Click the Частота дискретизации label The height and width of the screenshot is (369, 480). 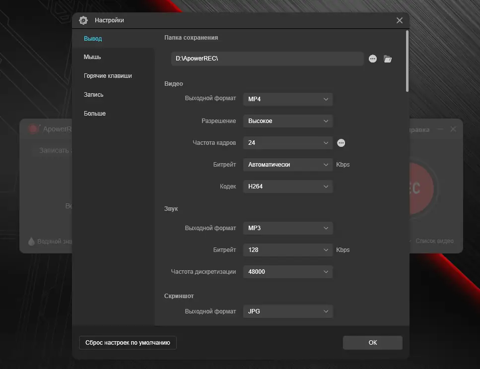(204, 272)
